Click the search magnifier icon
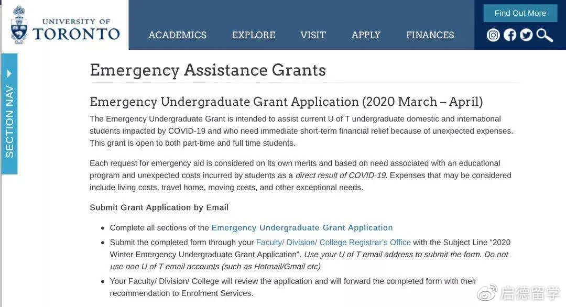The height and width of the screenshot is (307, 566). click(545, 35)
